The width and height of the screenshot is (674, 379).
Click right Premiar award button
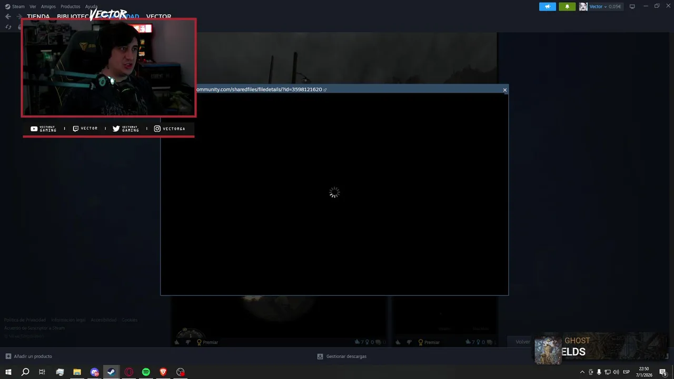coord(429,342)
